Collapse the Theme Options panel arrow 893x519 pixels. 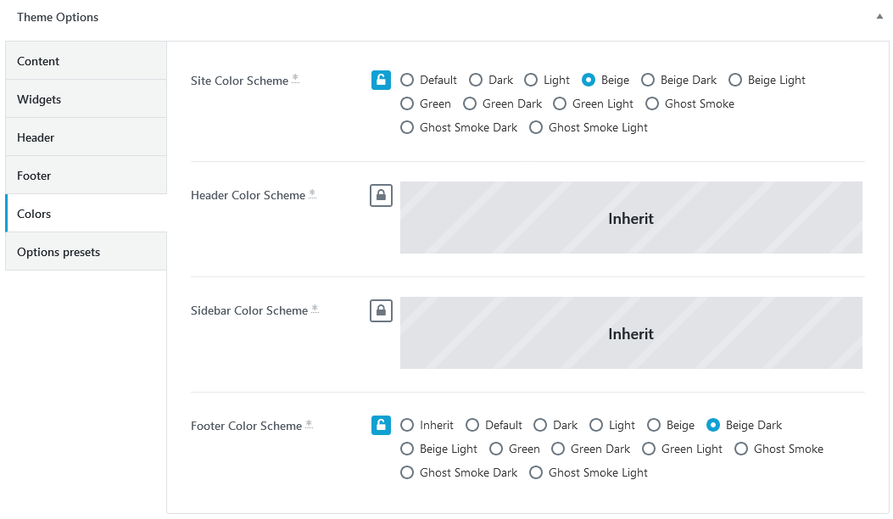pos(879,17)
